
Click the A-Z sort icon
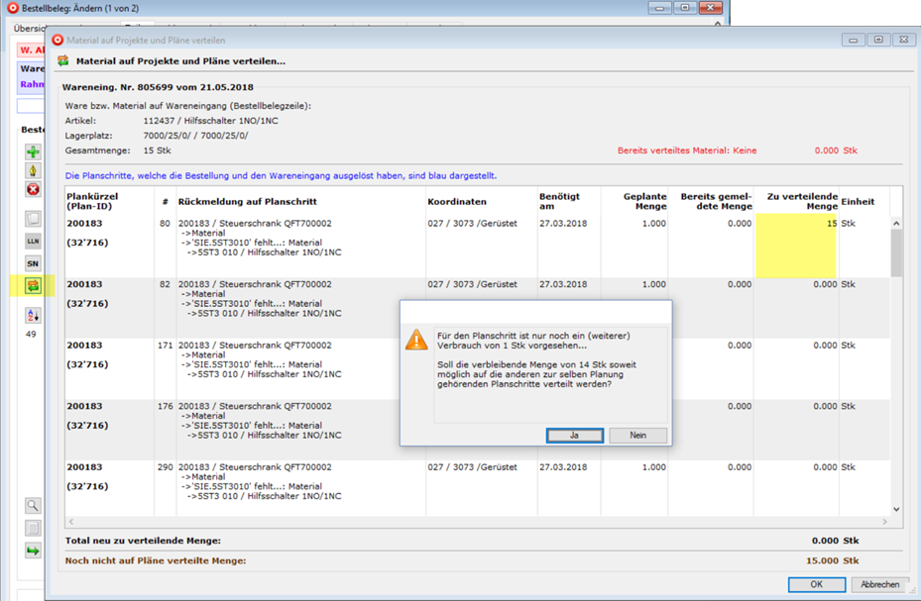[x=33, y=315]
